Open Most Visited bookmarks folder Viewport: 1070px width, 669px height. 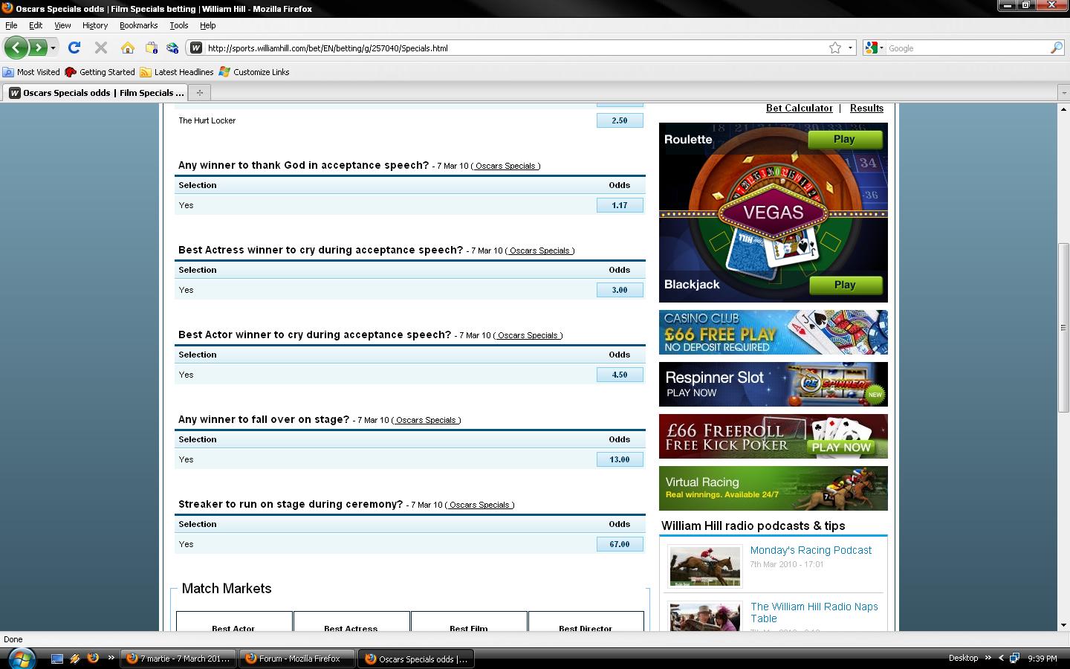31,72
